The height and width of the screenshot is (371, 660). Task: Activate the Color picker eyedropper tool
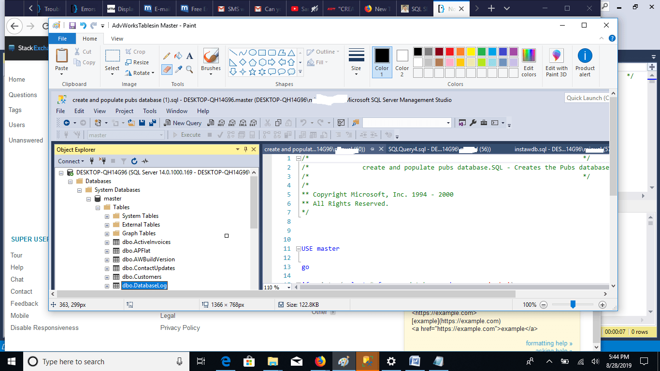[178, 70]
